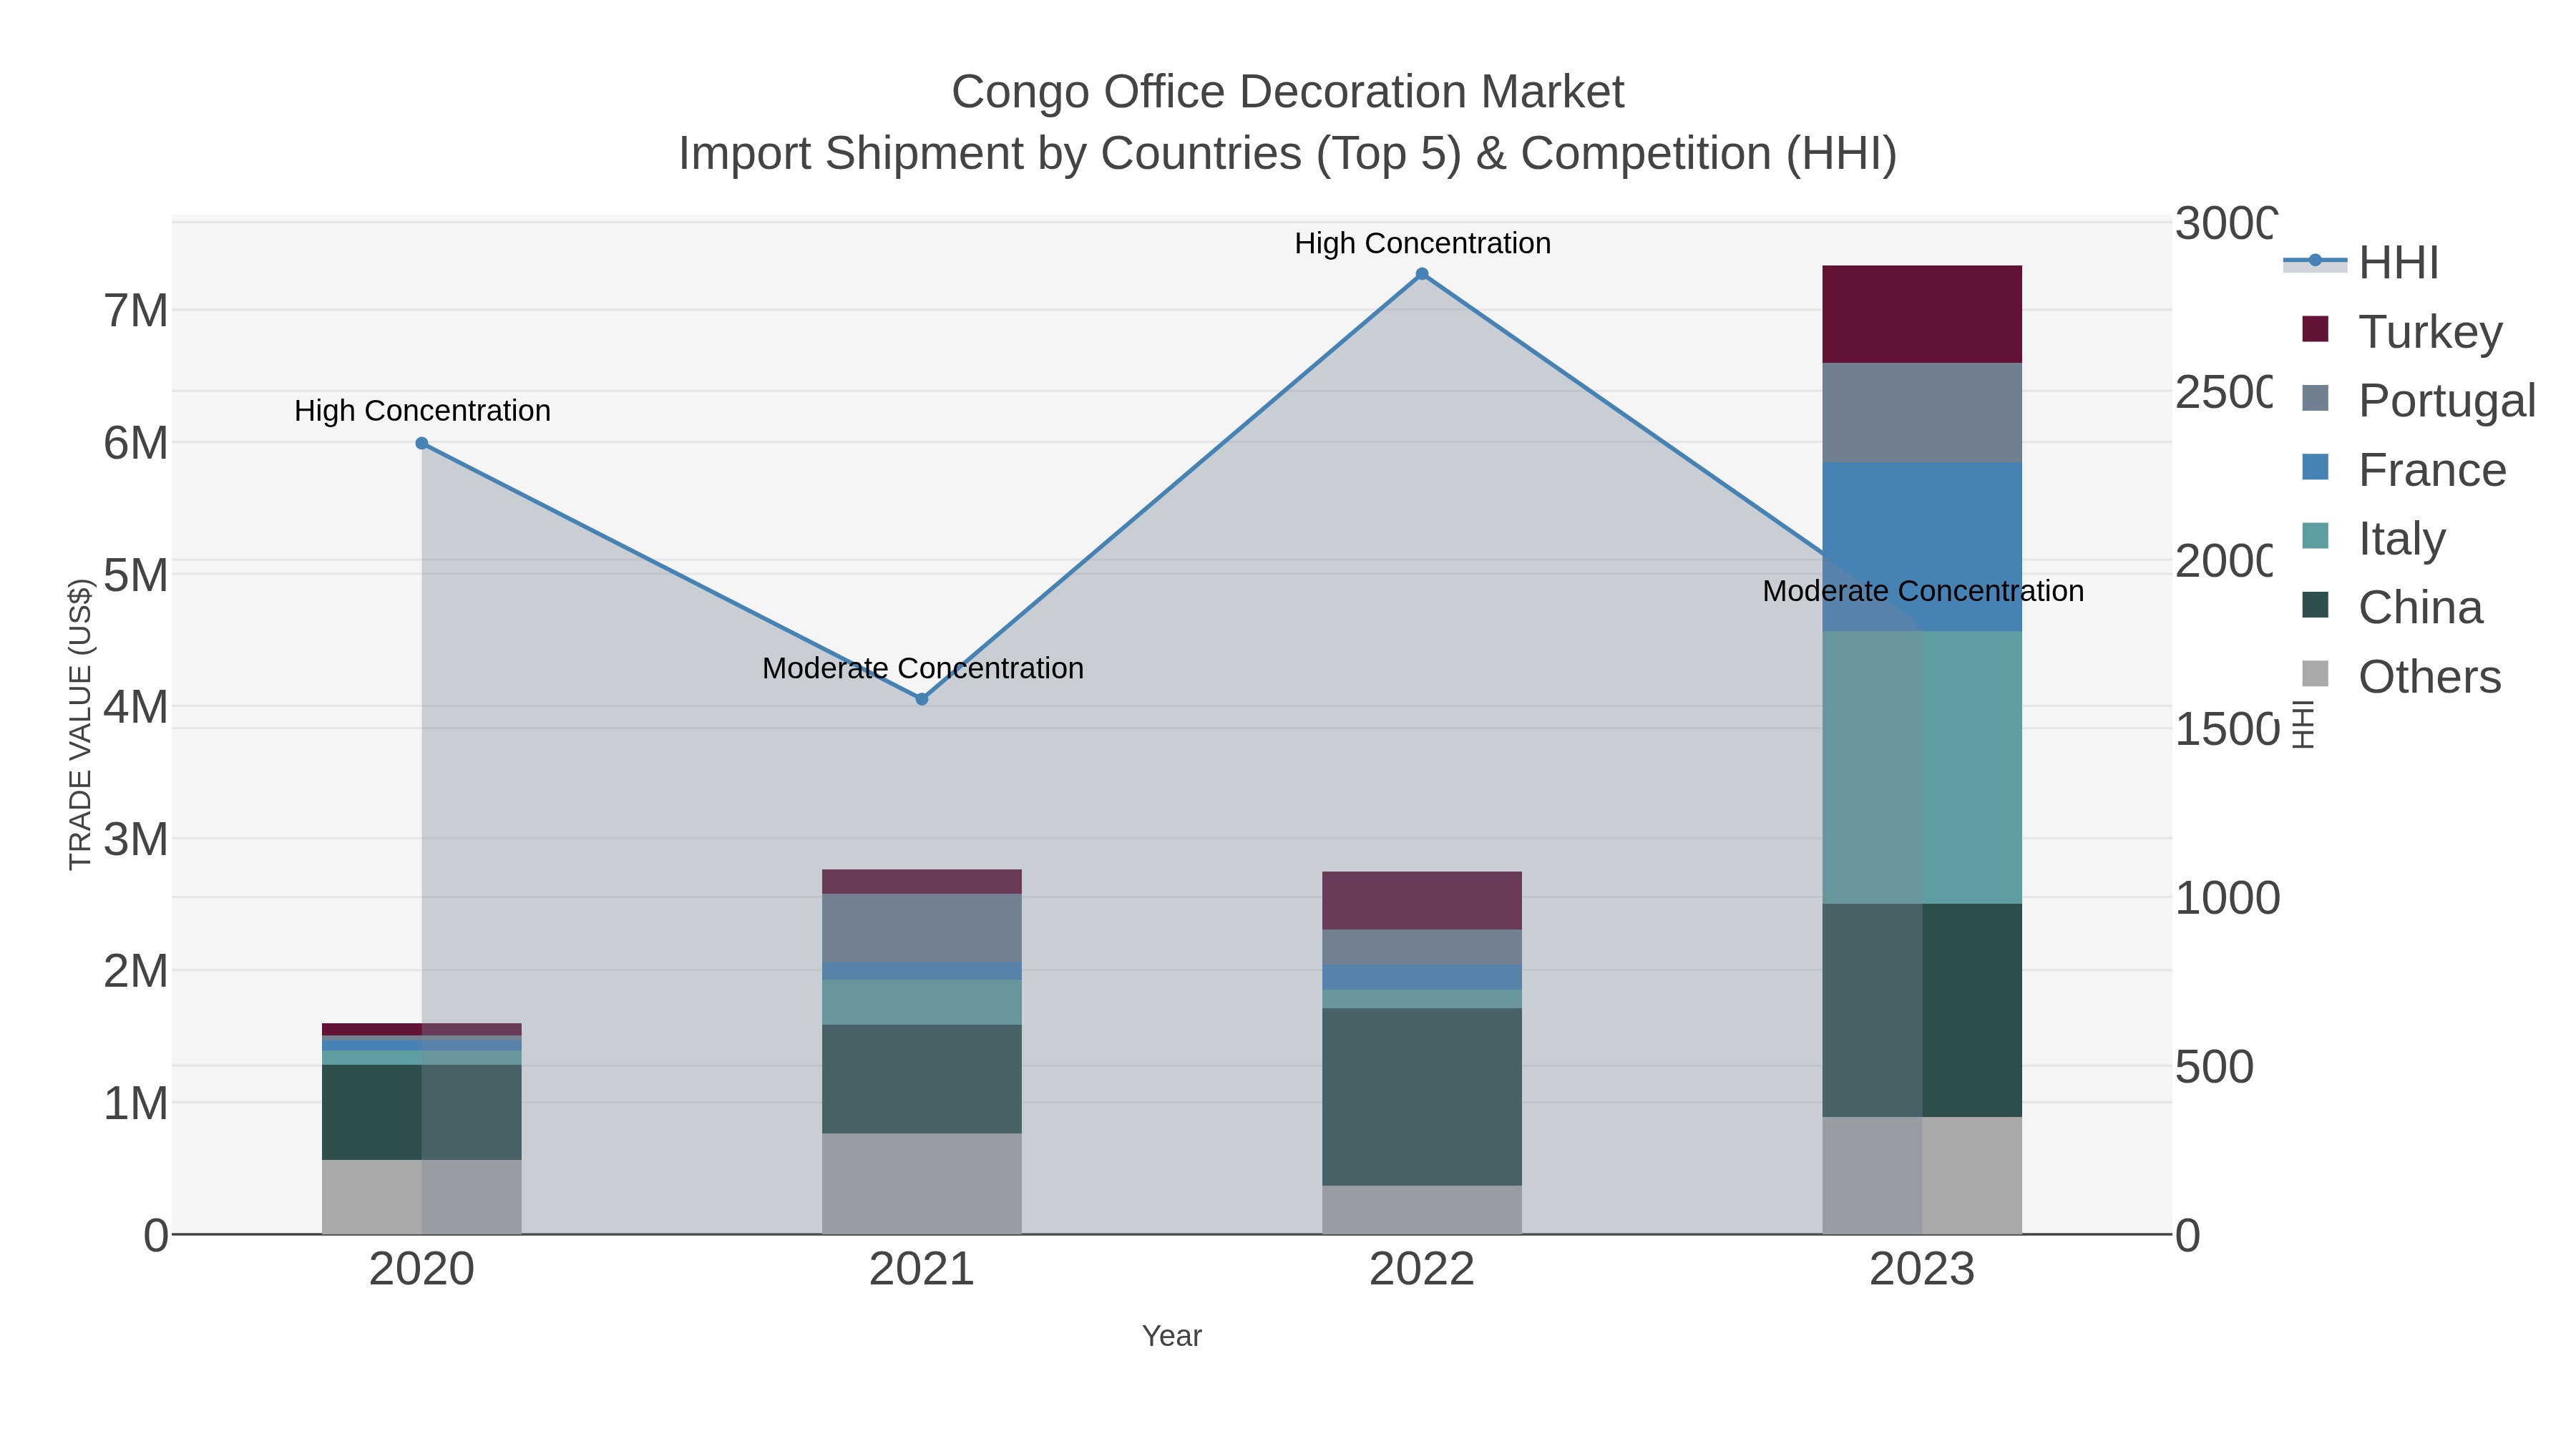The width and height of the screenshot is (2576, 1449).
Task: Click the 2021 x-axis label
Action: coord(922,1270)
